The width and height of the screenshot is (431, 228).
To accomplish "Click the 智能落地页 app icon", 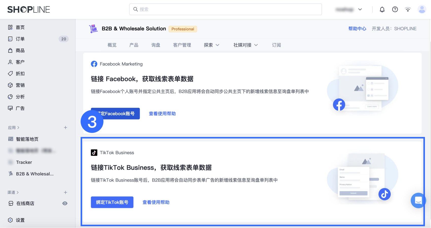I will (x=11, y=139).
